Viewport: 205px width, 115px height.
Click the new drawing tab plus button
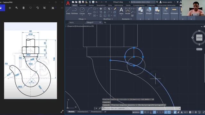tap(105, 22)
